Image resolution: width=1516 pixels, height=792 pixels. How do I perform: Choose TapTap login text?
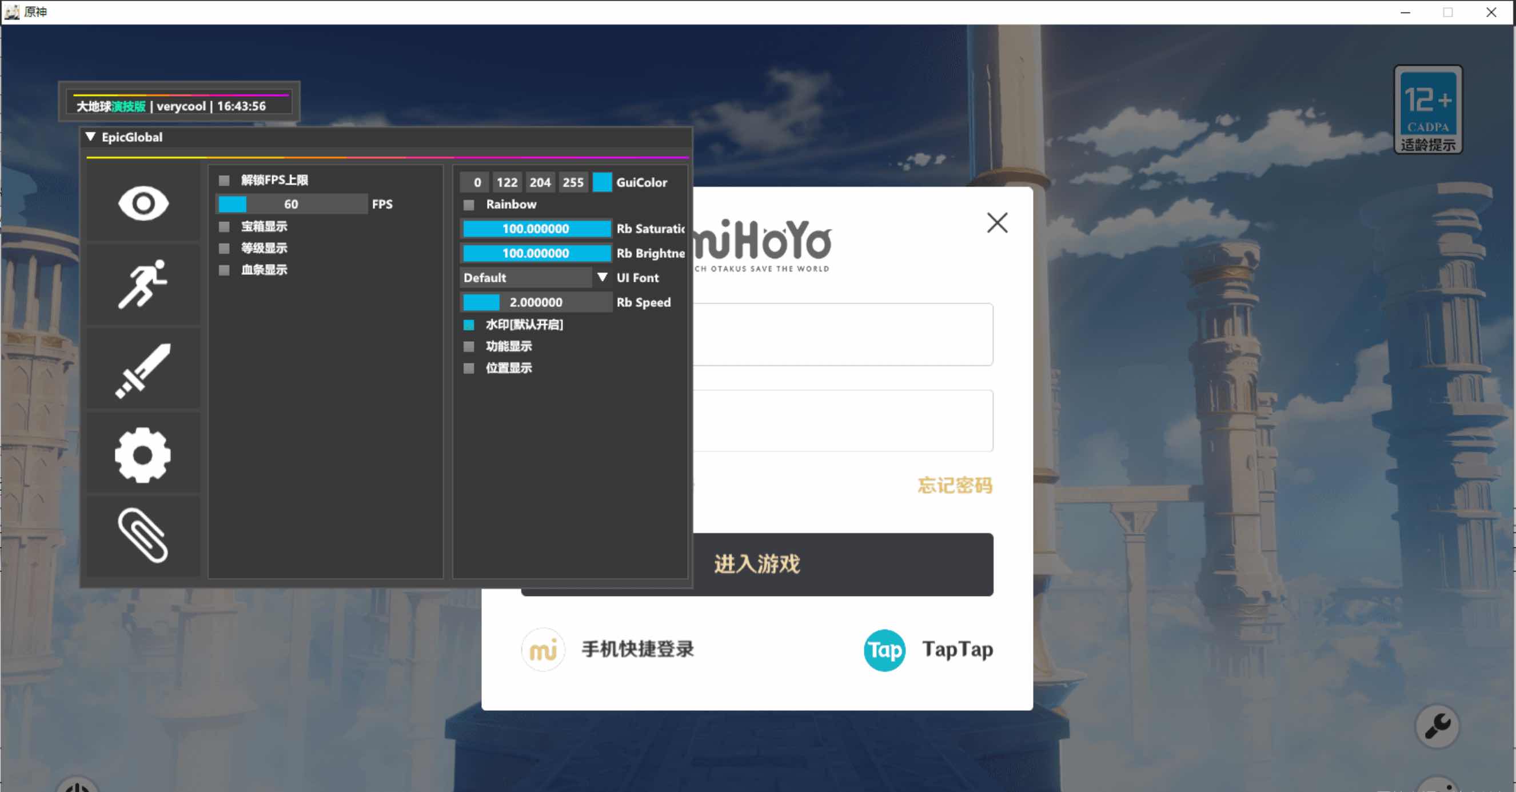tap(958, 650)
